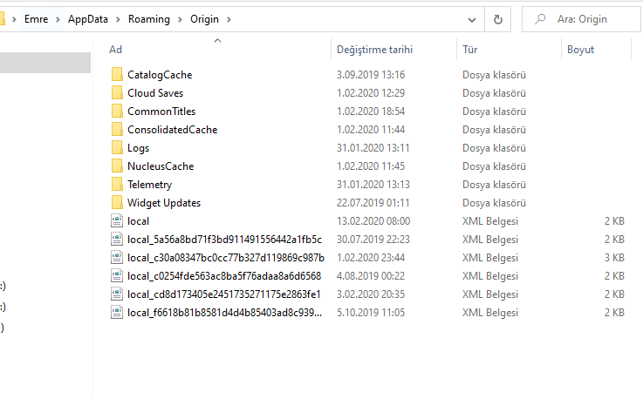Click XML icon of local_c30a08347bc0cc77b327d119869c987b
The image size is (643, 399).
[117, 258]
